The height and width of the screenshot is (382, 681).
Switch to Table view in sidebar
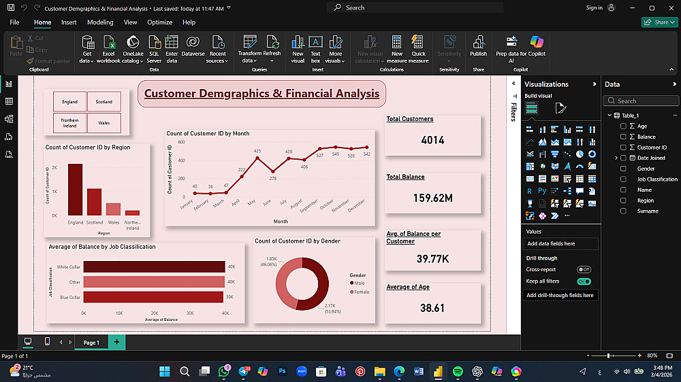[9, 101]
